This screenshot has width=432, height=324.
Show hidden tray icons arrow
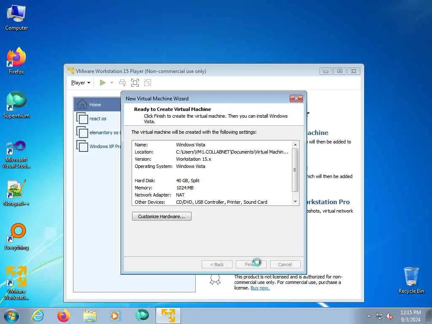(x=369, y=316)
